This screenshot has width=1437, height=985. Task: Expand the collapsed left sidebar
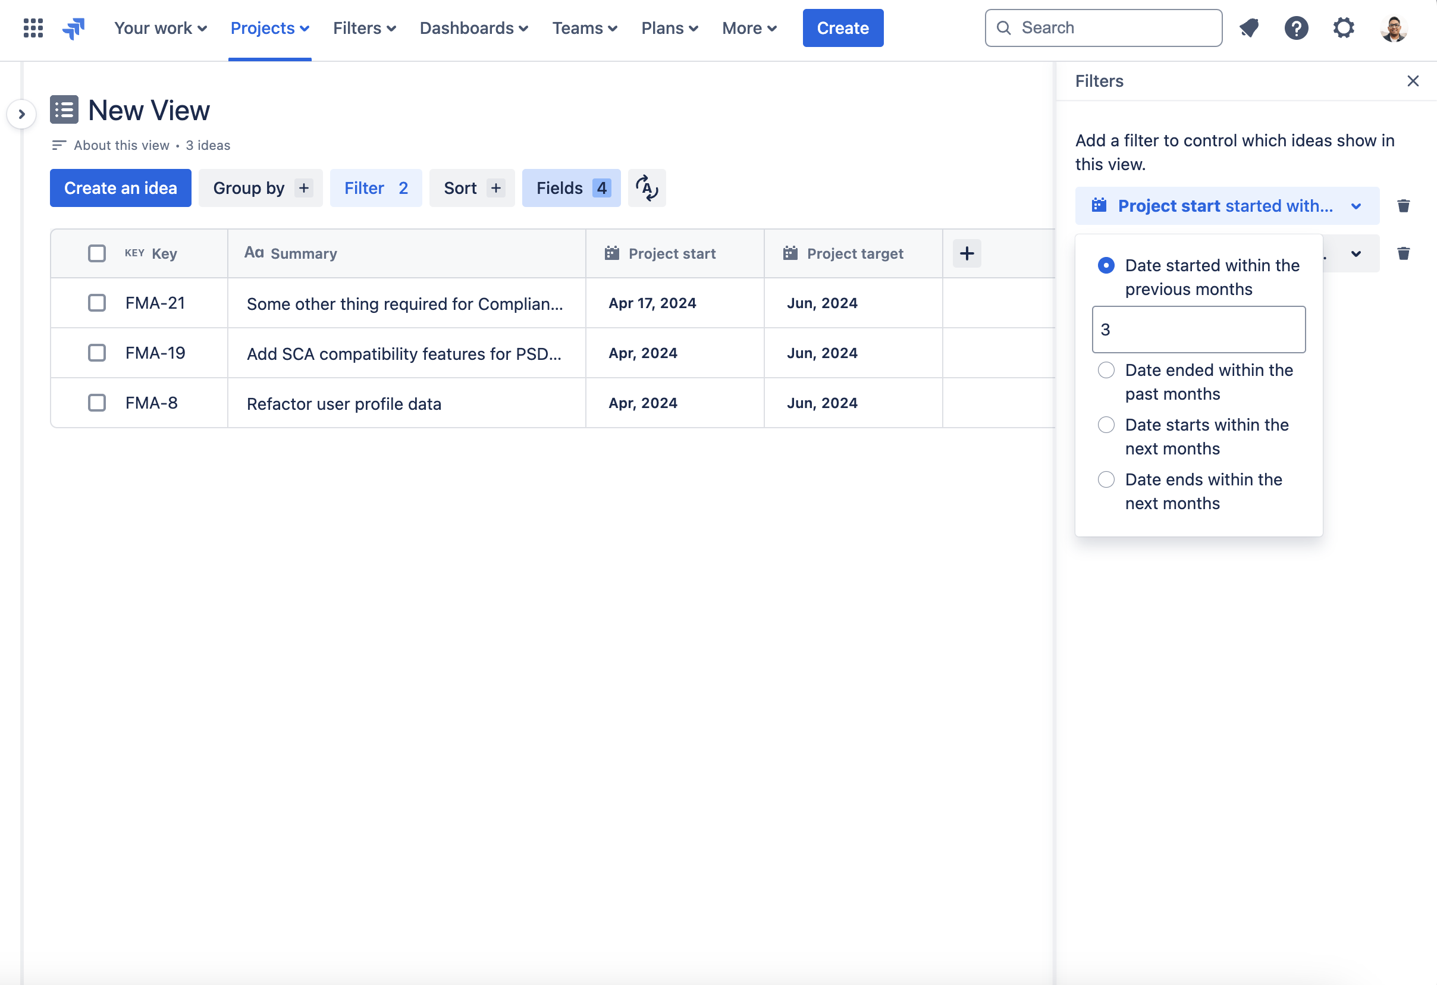point(21,114)
